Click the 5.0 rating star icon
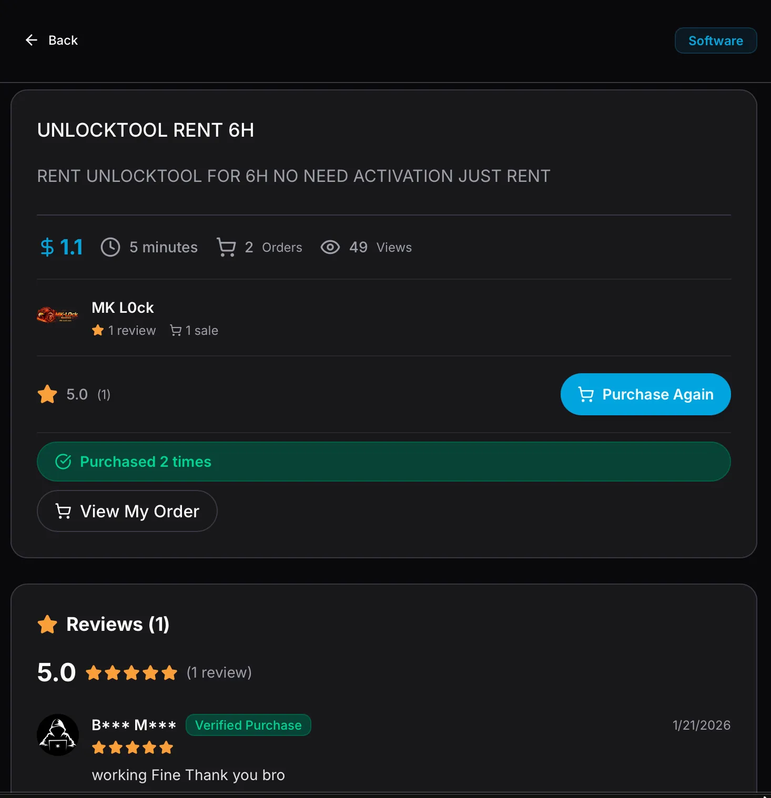The image size is (771, 798). pyautogui.click(x=47, y=394)
